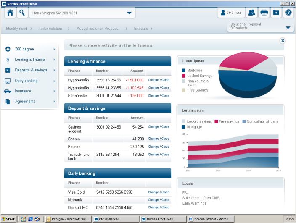Click the Daily banking section header
296x223 pixels.
118,173
